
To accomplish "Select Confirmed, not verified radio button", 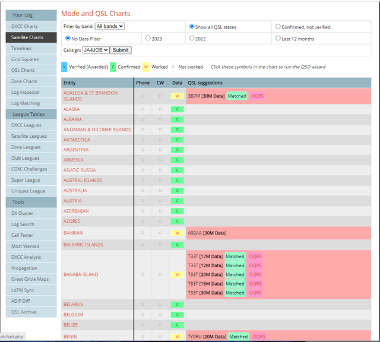I will click(278, 26).
